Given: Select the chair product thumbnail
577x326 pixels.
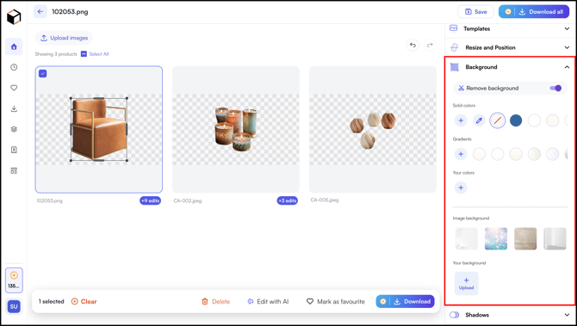Looking at the screenshot, I should [99, 129].
